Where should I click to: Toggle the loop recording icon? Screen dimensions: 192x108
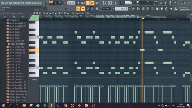97,3
